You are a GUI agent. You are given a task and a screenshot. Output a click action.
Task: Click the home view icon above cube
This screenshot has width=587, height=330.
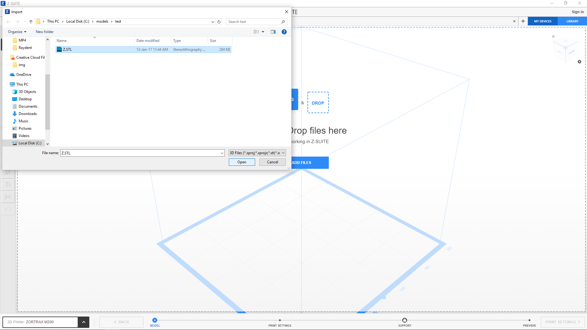point(553,36)
